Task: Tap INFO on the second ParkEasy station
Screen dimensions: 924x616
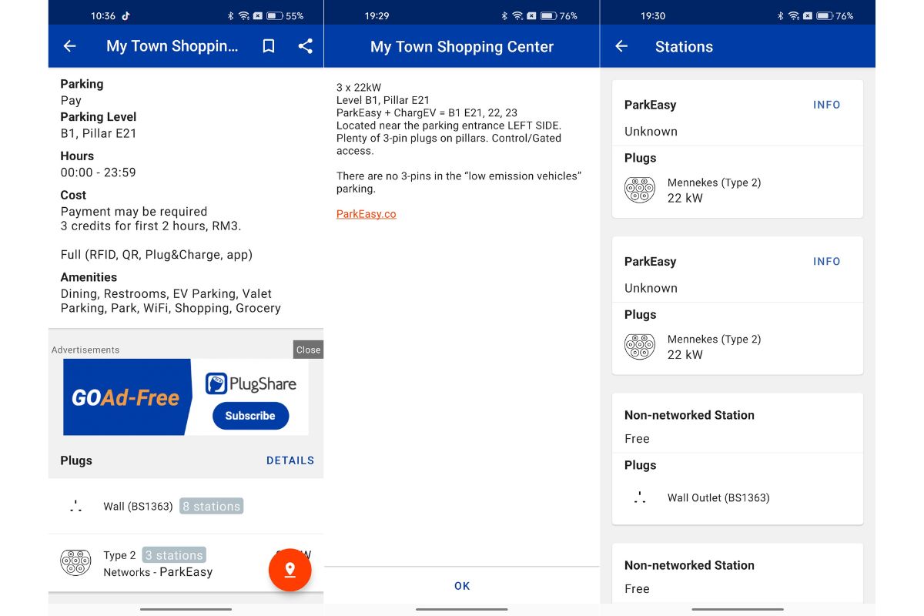Action: [x=826, y=261]
